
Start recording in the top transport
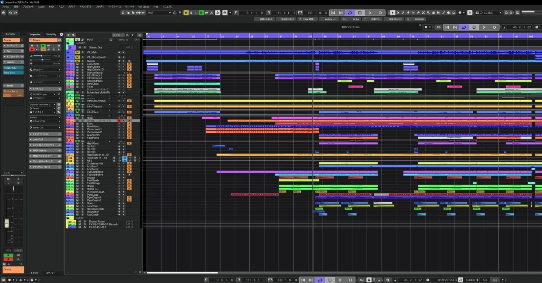tap(380, 13)
